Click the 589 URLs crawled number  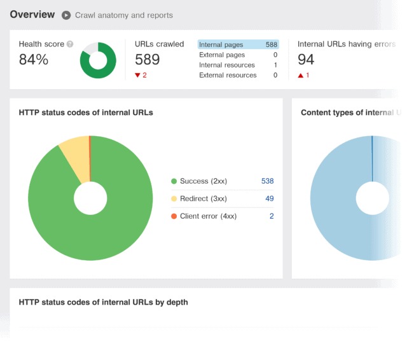click(147, 59)
